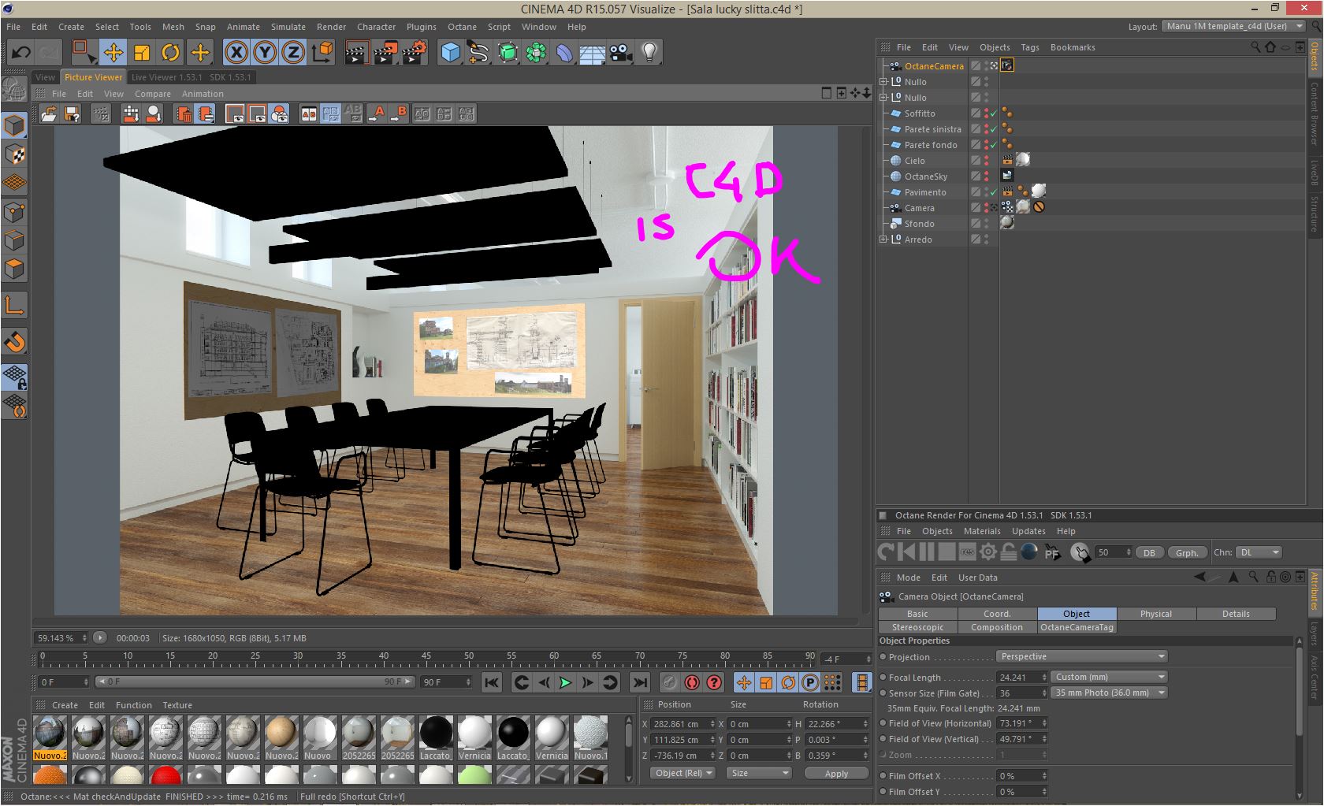Open the Chn DL channel dropdown
The width and height of the screenshot is (1324, 806).
pos(1259,552)
